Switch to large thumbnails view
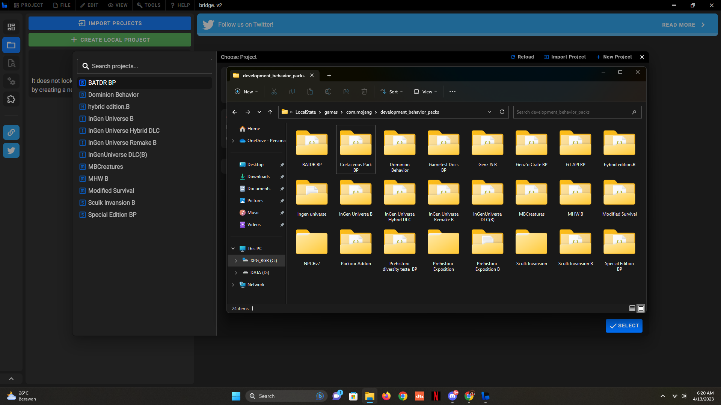 [x=641, y=308]
